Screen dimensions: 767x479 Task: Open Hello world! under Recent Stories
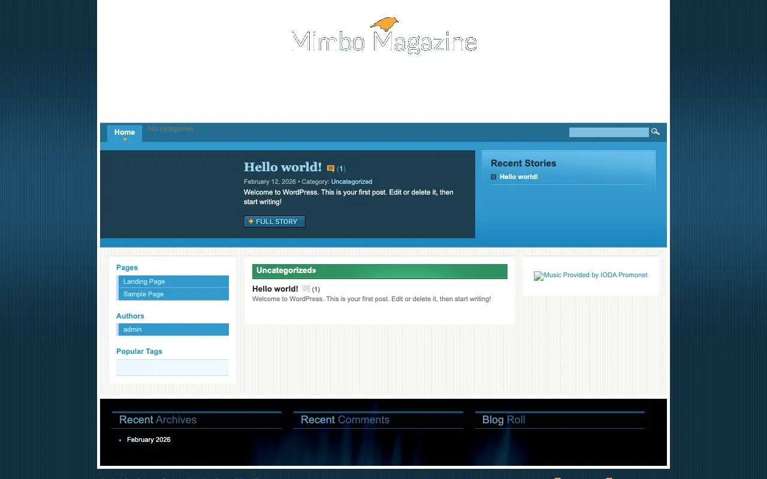[519, 177]
